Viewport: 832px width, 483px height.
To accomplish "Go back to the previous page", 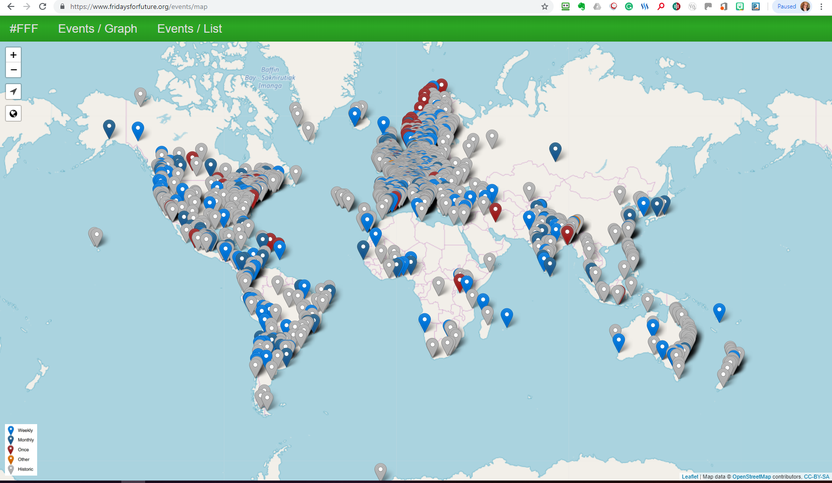I will click(x=11, y=6).
